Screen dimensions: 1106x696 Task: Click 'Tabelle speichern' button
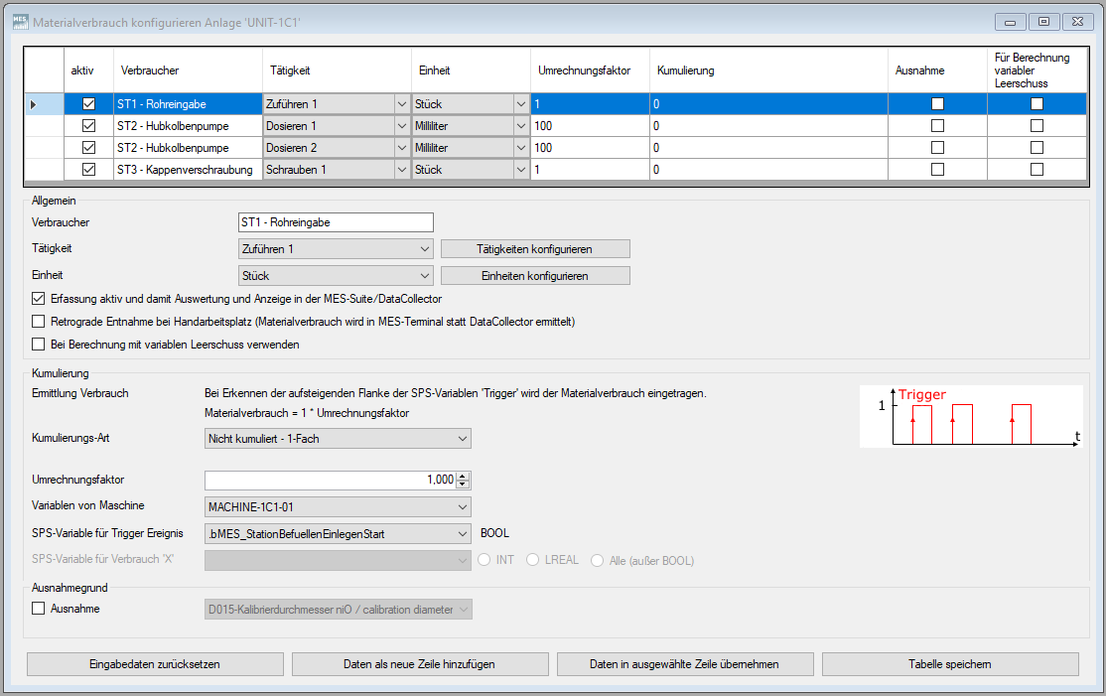tap(949, 664)
